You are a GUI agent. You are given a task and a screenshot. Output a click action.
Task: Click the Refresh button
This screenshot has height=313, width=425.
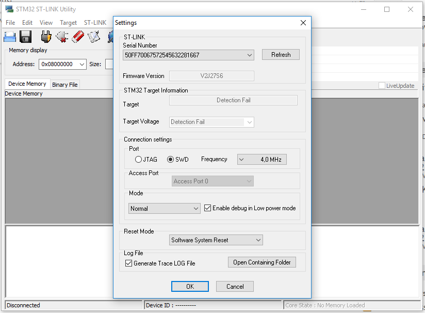click(281, 55)
